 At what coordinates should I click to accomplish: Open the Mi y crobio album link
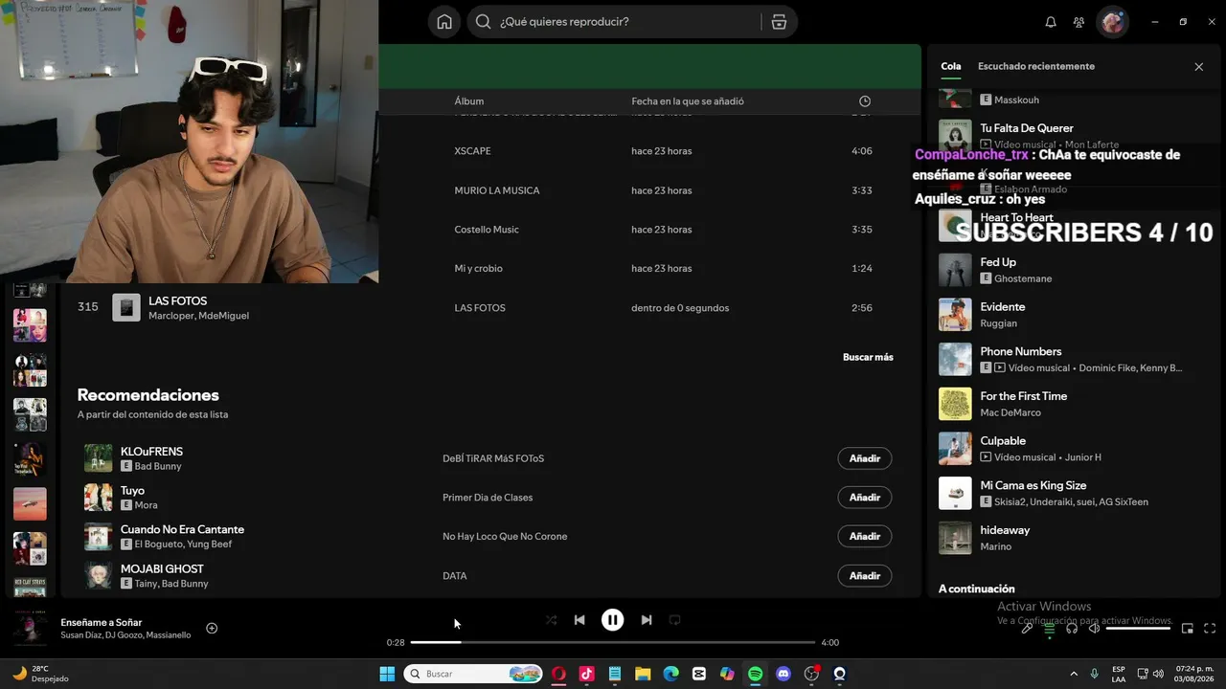(x=478, y=269)
